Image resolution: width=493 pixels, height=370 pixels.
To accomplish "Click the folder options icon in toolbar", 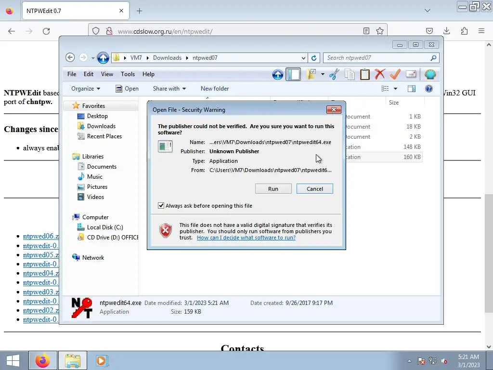I will click(x=311, y=75).
